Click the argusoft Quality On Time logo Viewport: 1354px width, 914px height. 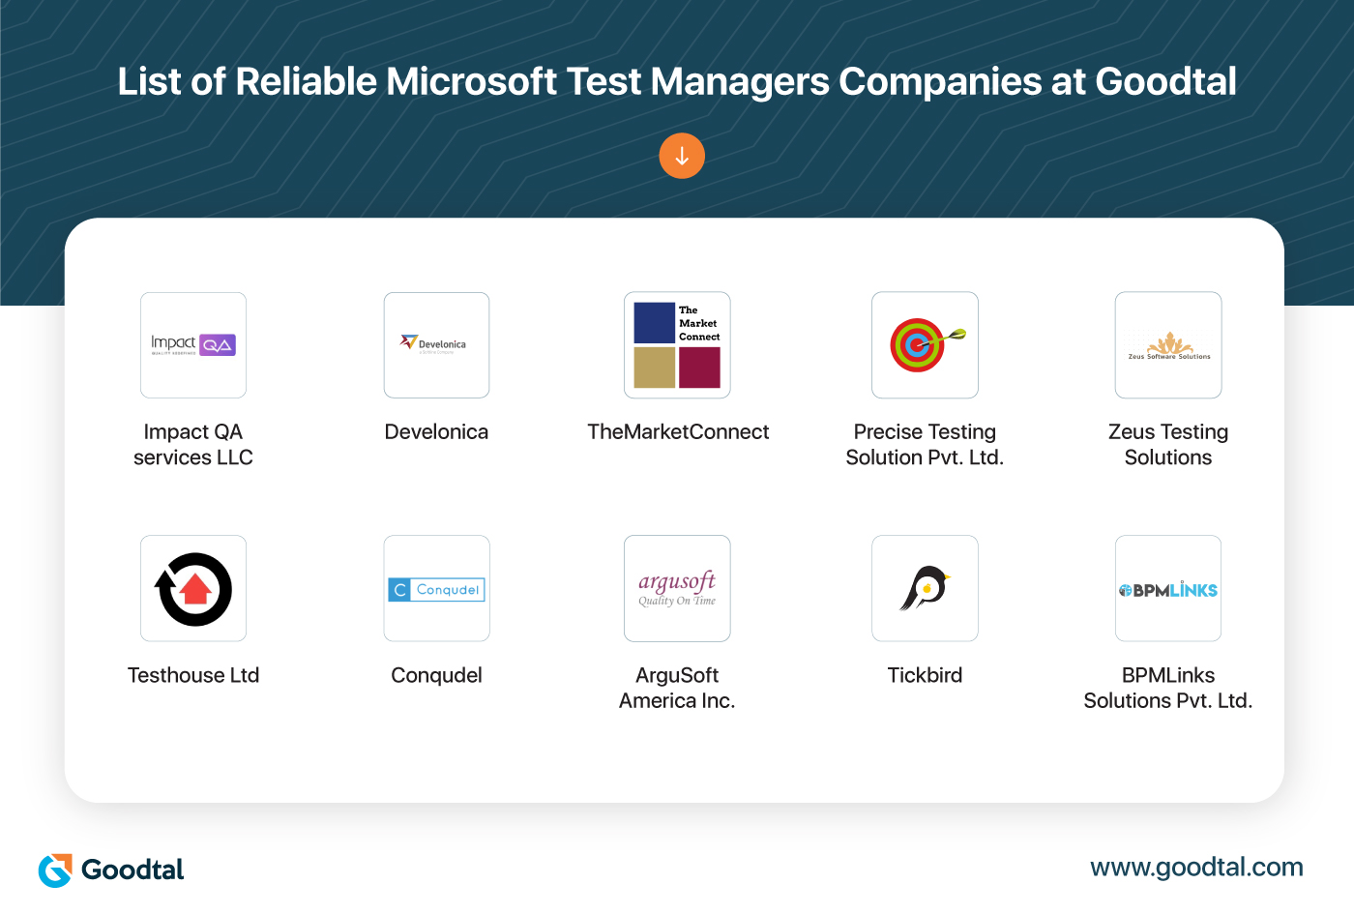677,589
